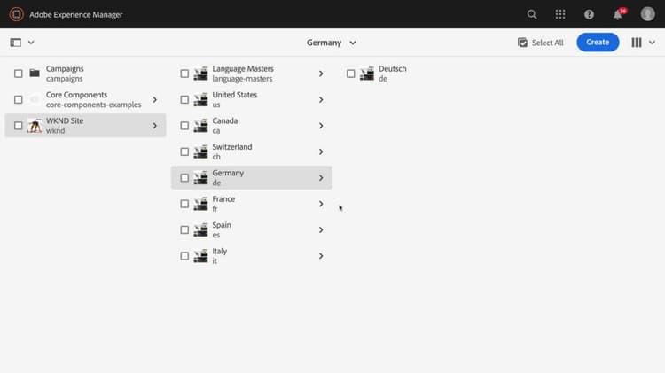Image resolution: width=665 pixels, height=373 pixels.
Task: Open the user profile avatar
Action: pos(647,14)
